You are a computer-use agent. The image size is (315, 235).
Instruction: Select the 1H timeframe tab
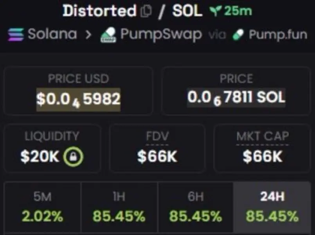[x=119, y=207]
